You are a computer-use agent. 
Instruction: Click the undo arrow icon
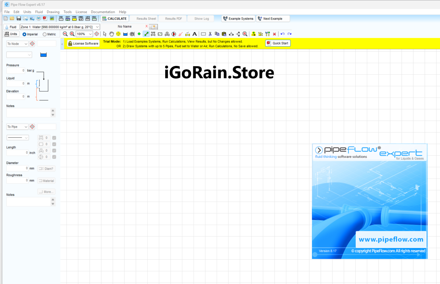282,34
